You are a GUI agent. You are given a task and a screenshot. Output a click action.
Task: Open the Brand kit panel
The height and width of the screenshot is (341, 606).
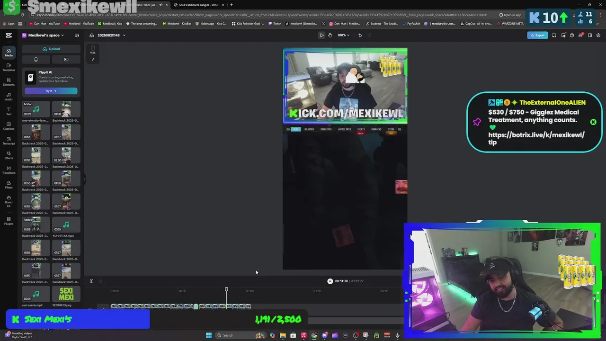click(x=9, y=201)
